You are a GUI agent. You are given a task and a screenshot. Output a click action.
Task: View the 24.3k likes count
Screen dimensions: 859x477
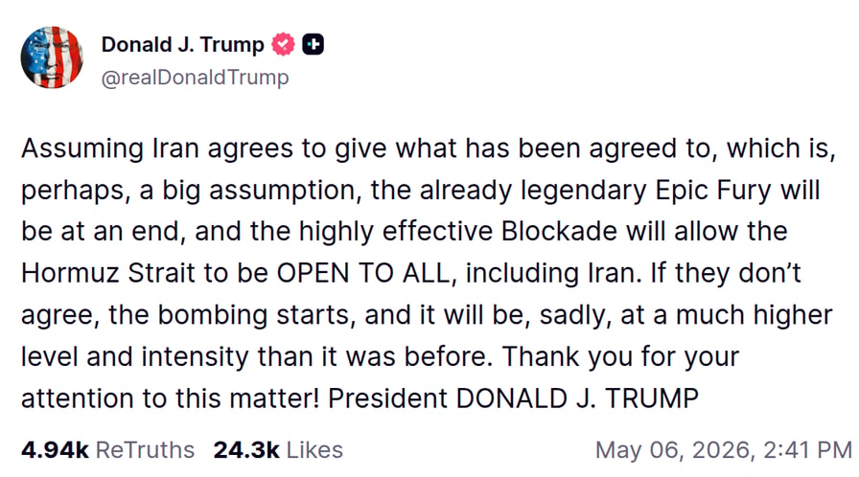click(x=246, y=450)
